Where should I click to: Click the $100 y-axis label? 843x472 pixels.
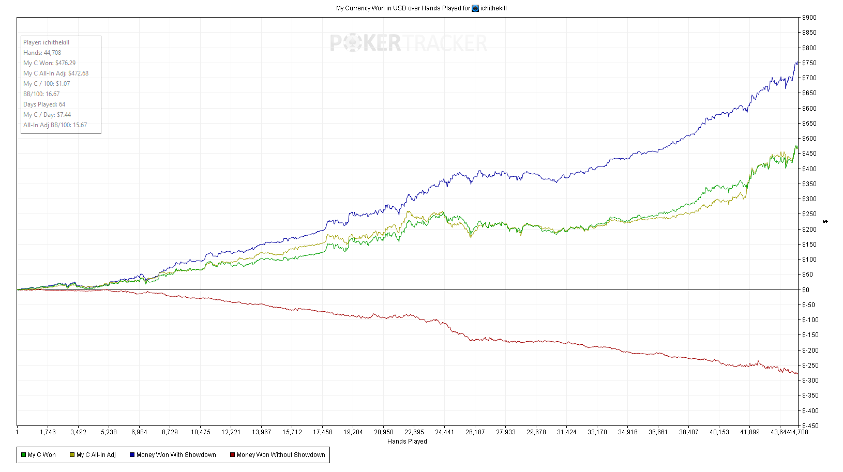(x=809, y=260)
